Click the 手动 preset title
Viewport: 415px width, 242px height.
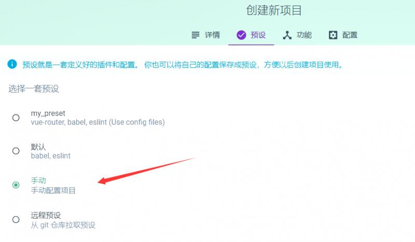[x=38, y=180]
